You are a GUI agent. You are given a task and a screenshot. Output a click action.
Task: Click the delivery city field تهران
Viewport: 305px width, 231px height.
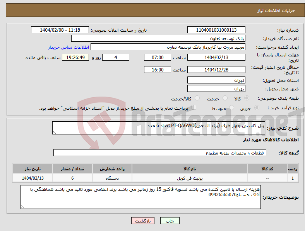pyautogui.click(x=216, y=89)
